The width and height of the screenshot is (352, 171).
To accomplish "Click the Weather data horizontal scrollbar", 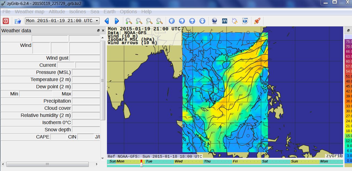I will click(x=47, y=164).
